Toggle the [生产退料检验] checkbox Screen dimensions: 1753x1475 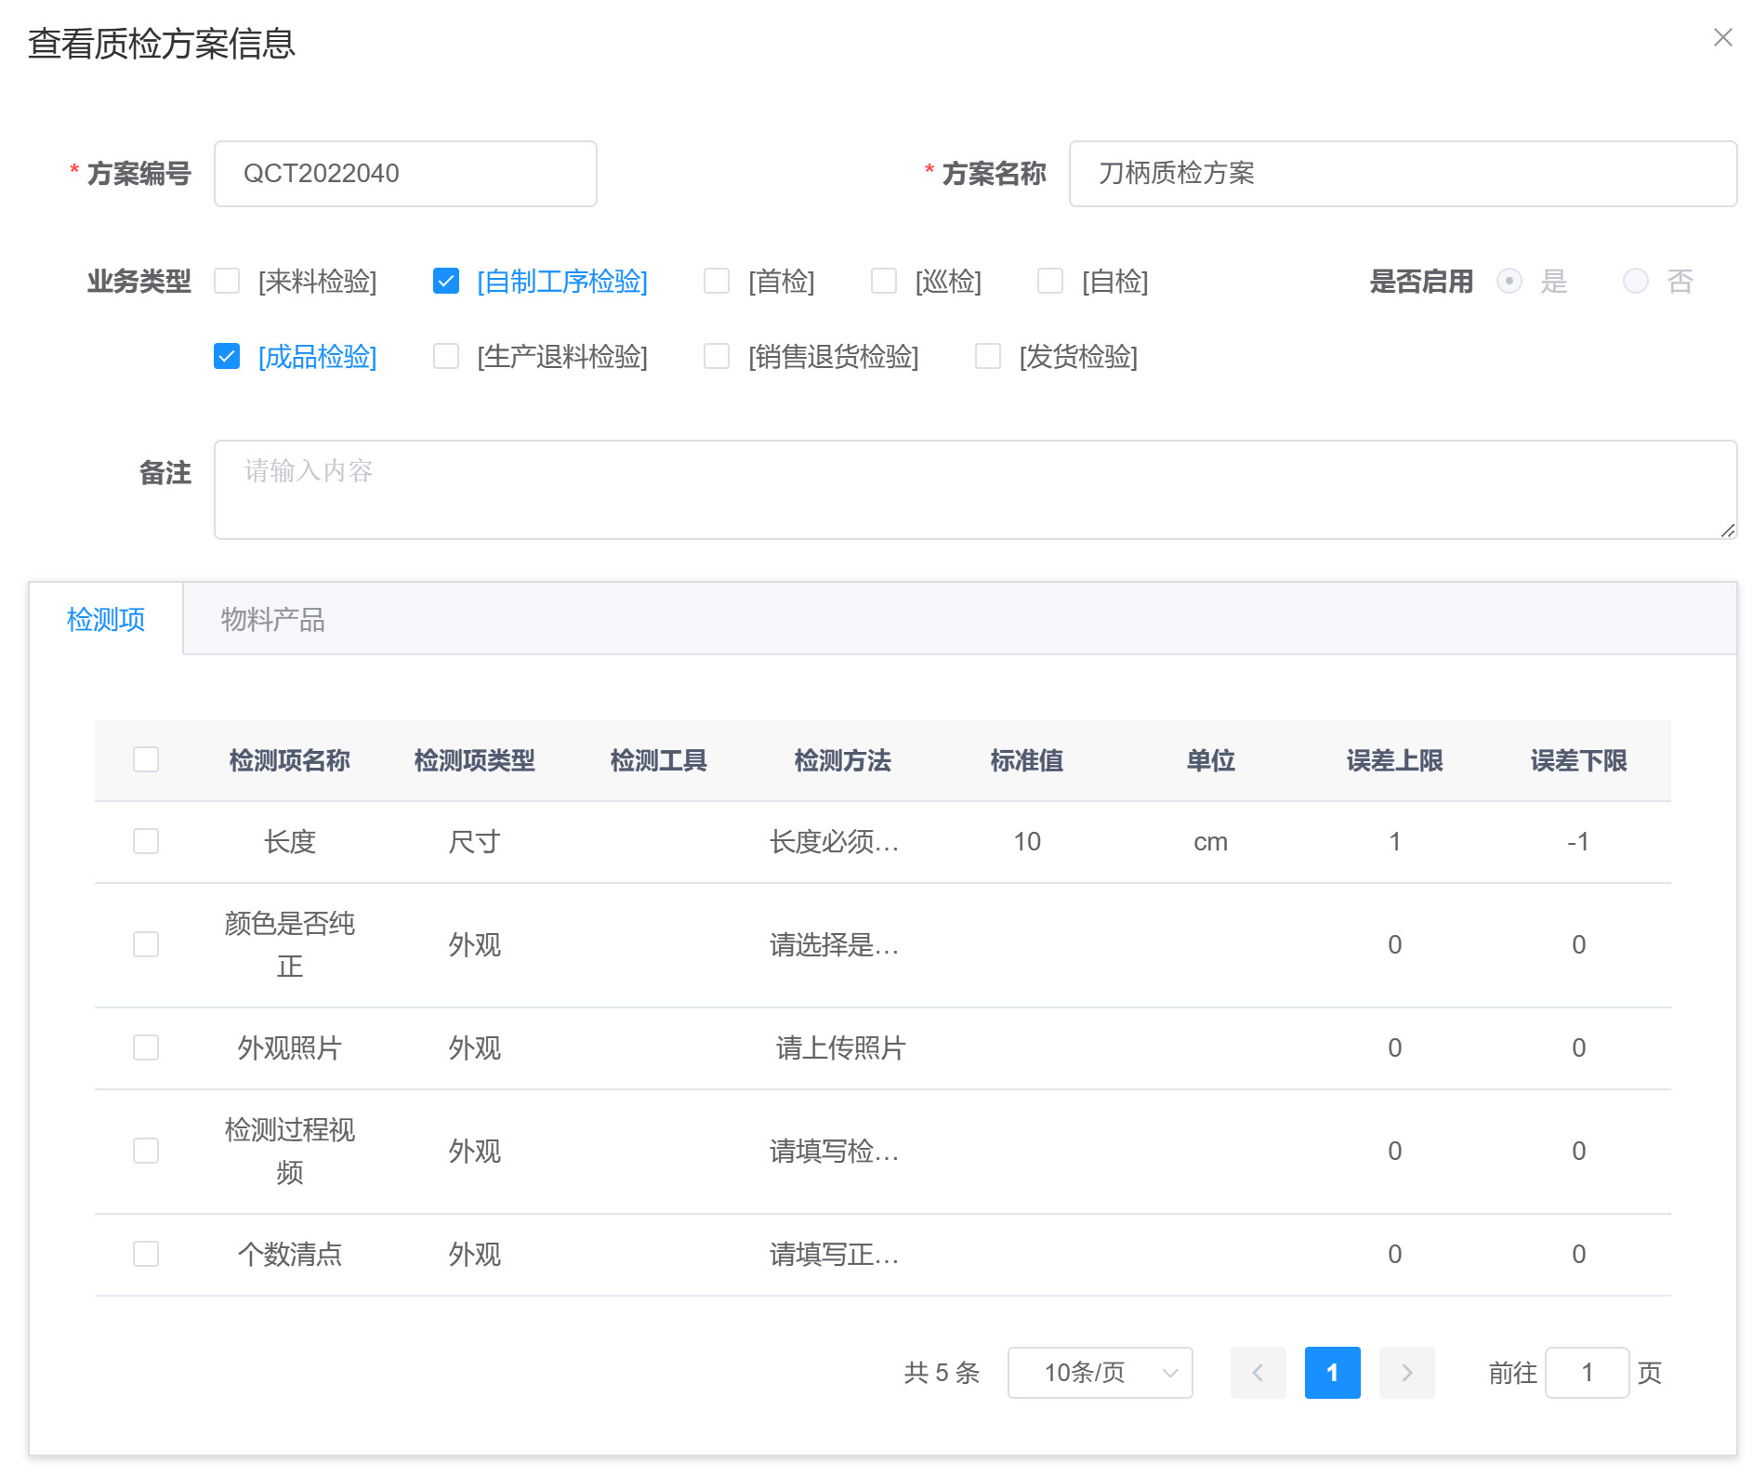446,356
